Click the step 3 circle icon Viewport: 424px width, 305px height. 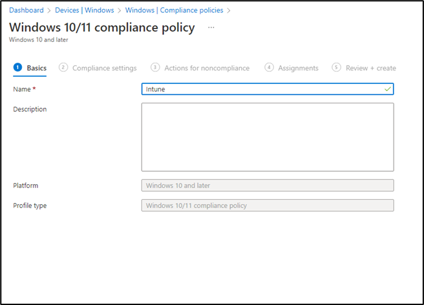coord(155,67)
